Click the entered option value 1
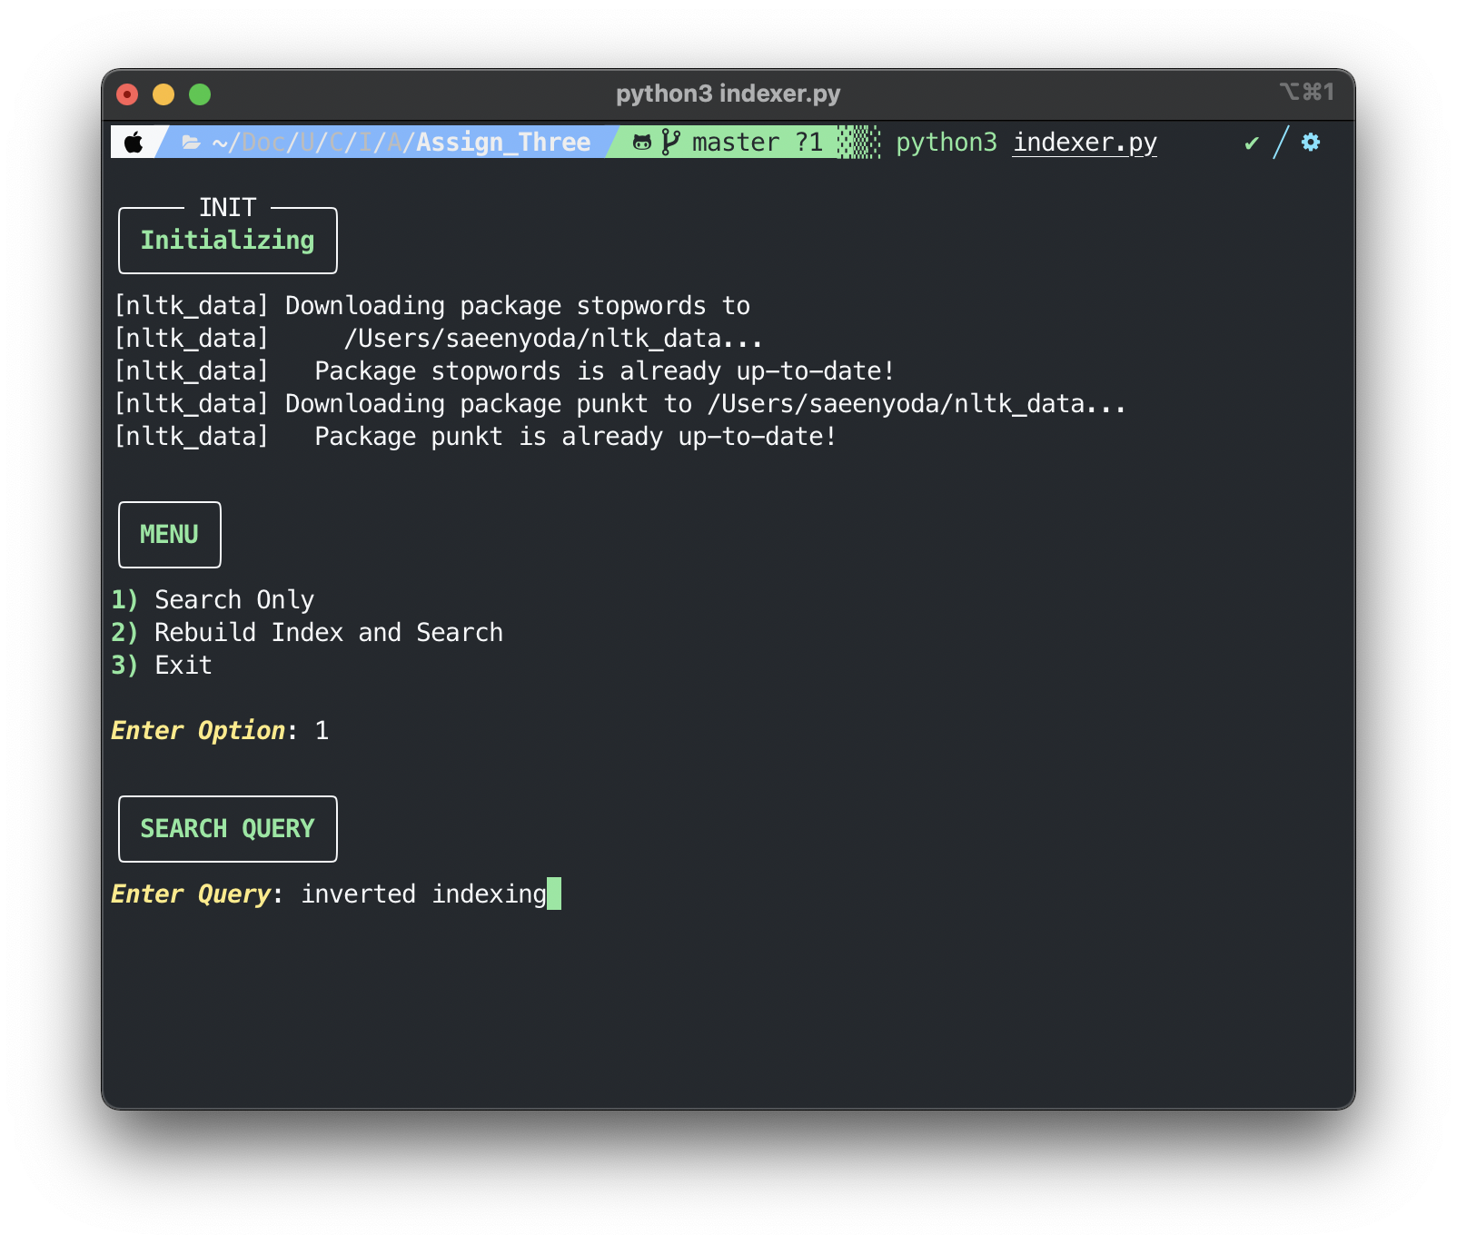 pyautogui.click(x=322, y=731)
